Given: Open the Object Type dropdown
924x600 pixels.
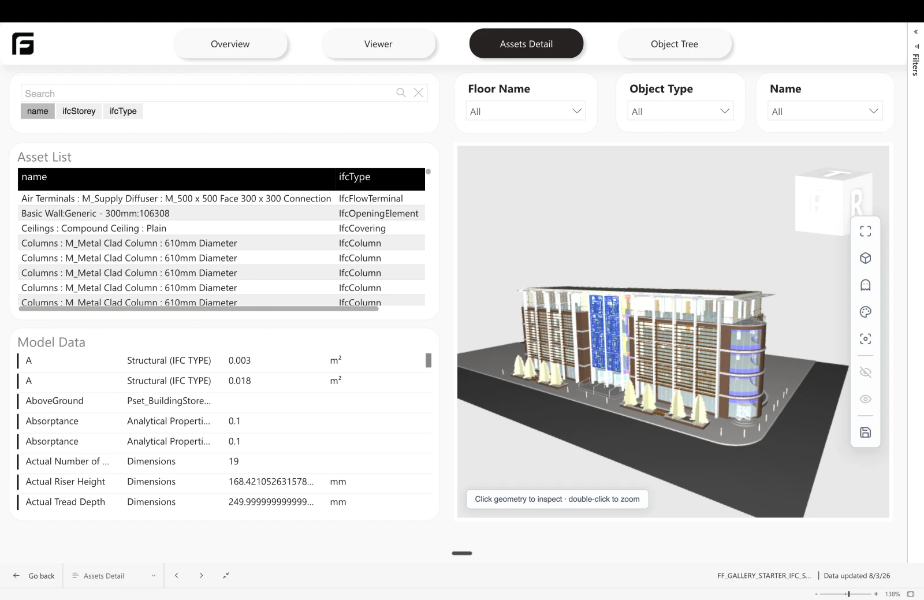Looking at the screenshot, I should click(x=680, y=111).
